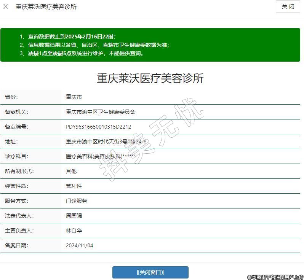Click the 备案日期 value 2024/11/04
This screenshot has height=280, width=304.
tap(79, 246)
